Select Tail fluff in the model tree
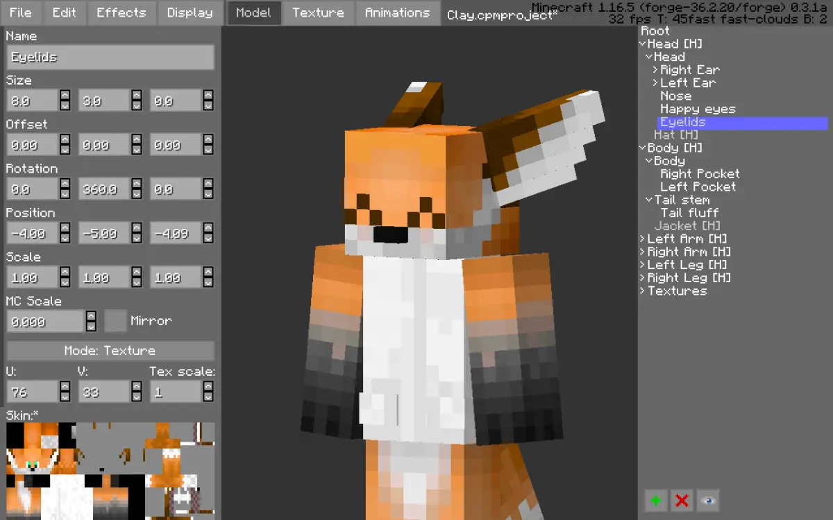The width and height of the screenshot is (833, 520). pyautogui.click(x=689, y=213)
